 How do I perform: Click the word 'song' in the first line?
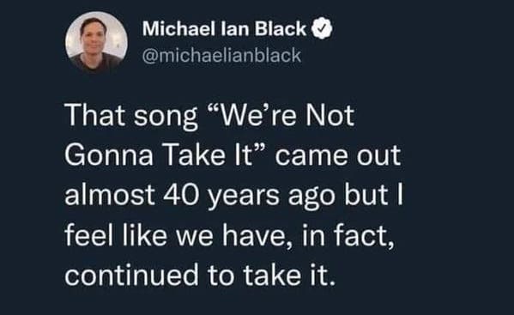[166, 118]
